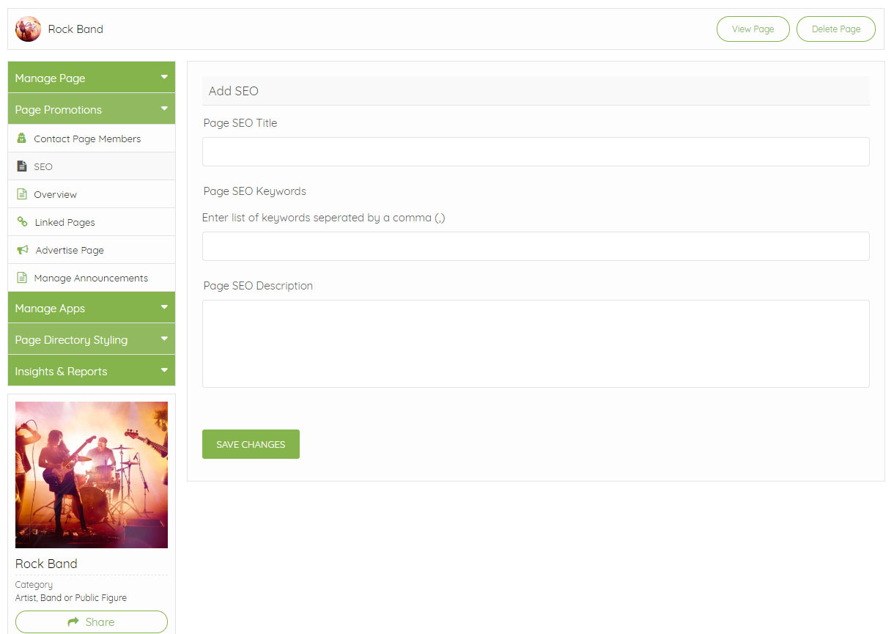Expand the Manage Apps section arrow
The height and width of the screenshot is (634, 894).
tap(164, 307)
